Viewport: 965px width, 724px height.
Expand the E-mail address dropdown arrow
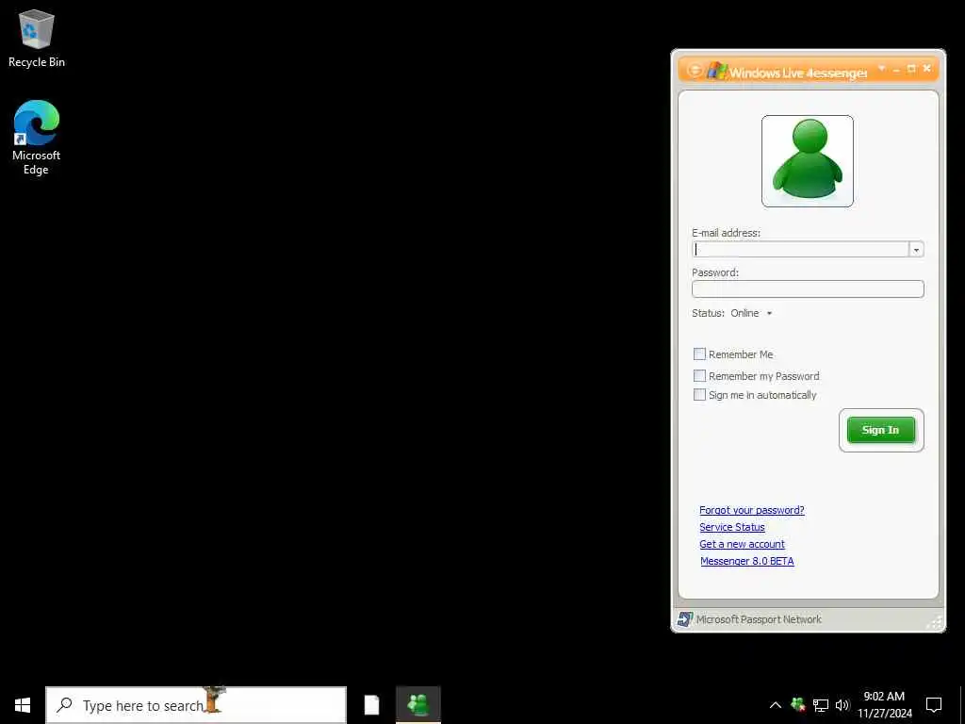click(916, 249)
